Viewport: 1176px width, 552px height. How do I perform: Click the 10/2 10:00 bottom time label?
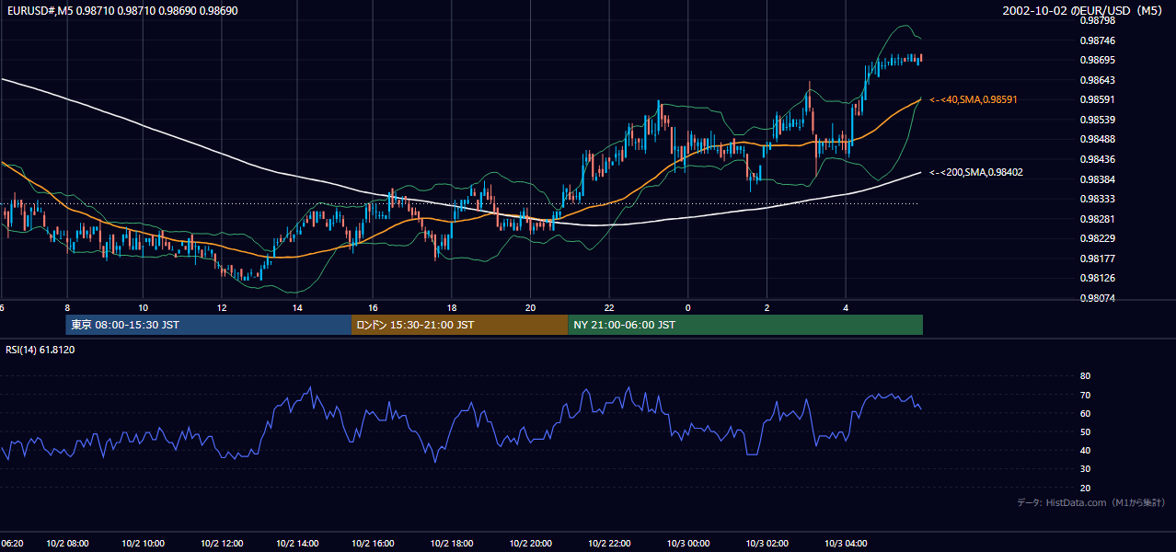143,544
